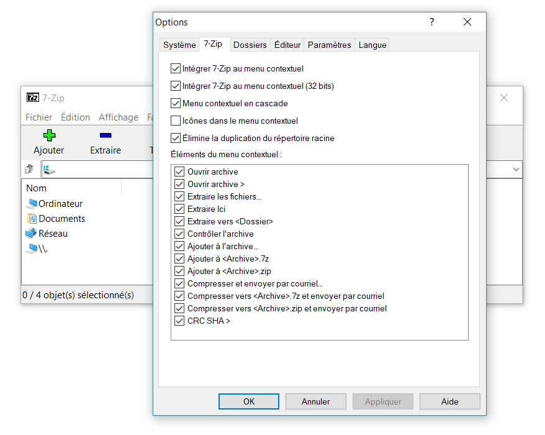The height and width of the screenshot is (435, 545).
Task: Confirm with the OK button
Action: click(x=249, y=401)
